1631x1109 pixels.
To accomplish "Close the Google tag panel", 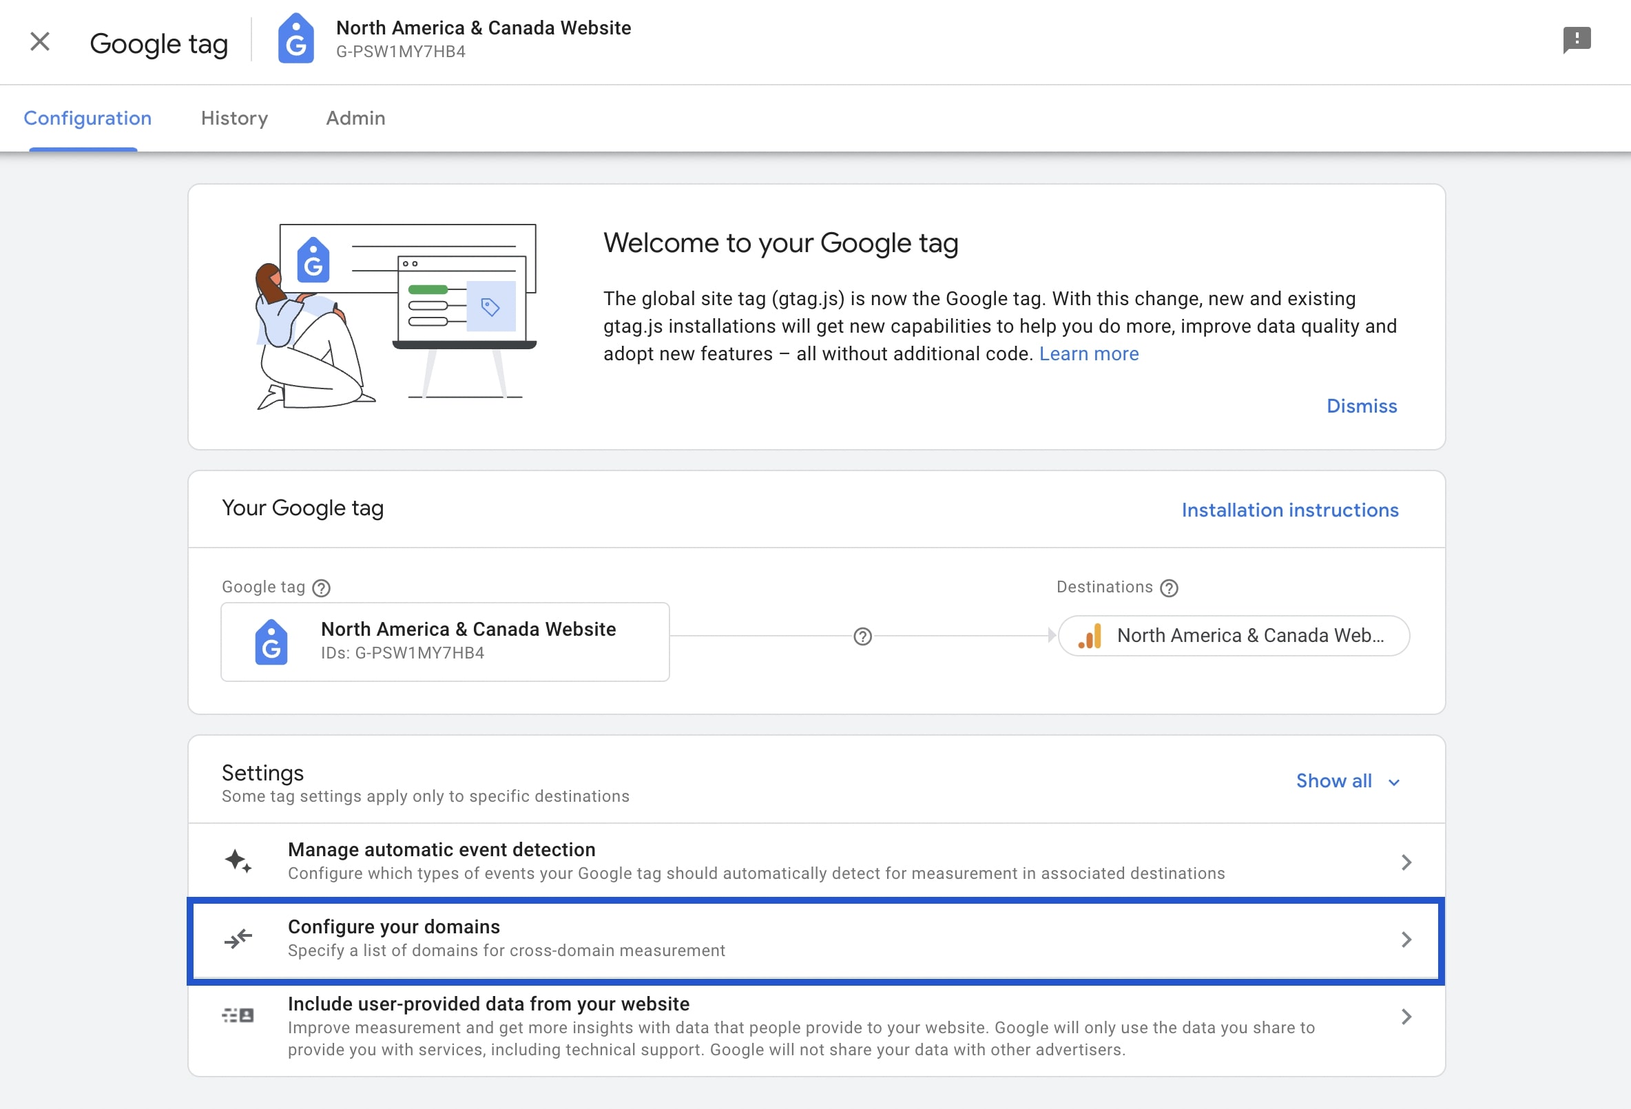I will point(40,41).
